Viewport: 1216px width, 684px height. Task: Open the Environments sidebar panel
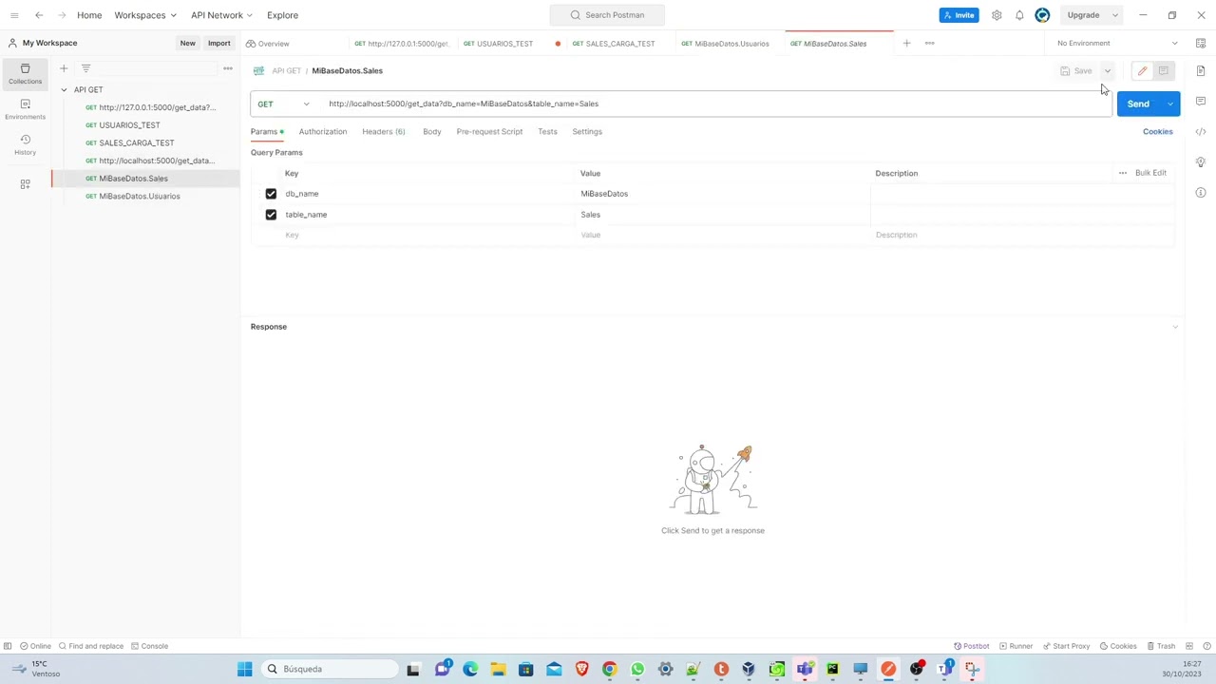pos(25,109)
